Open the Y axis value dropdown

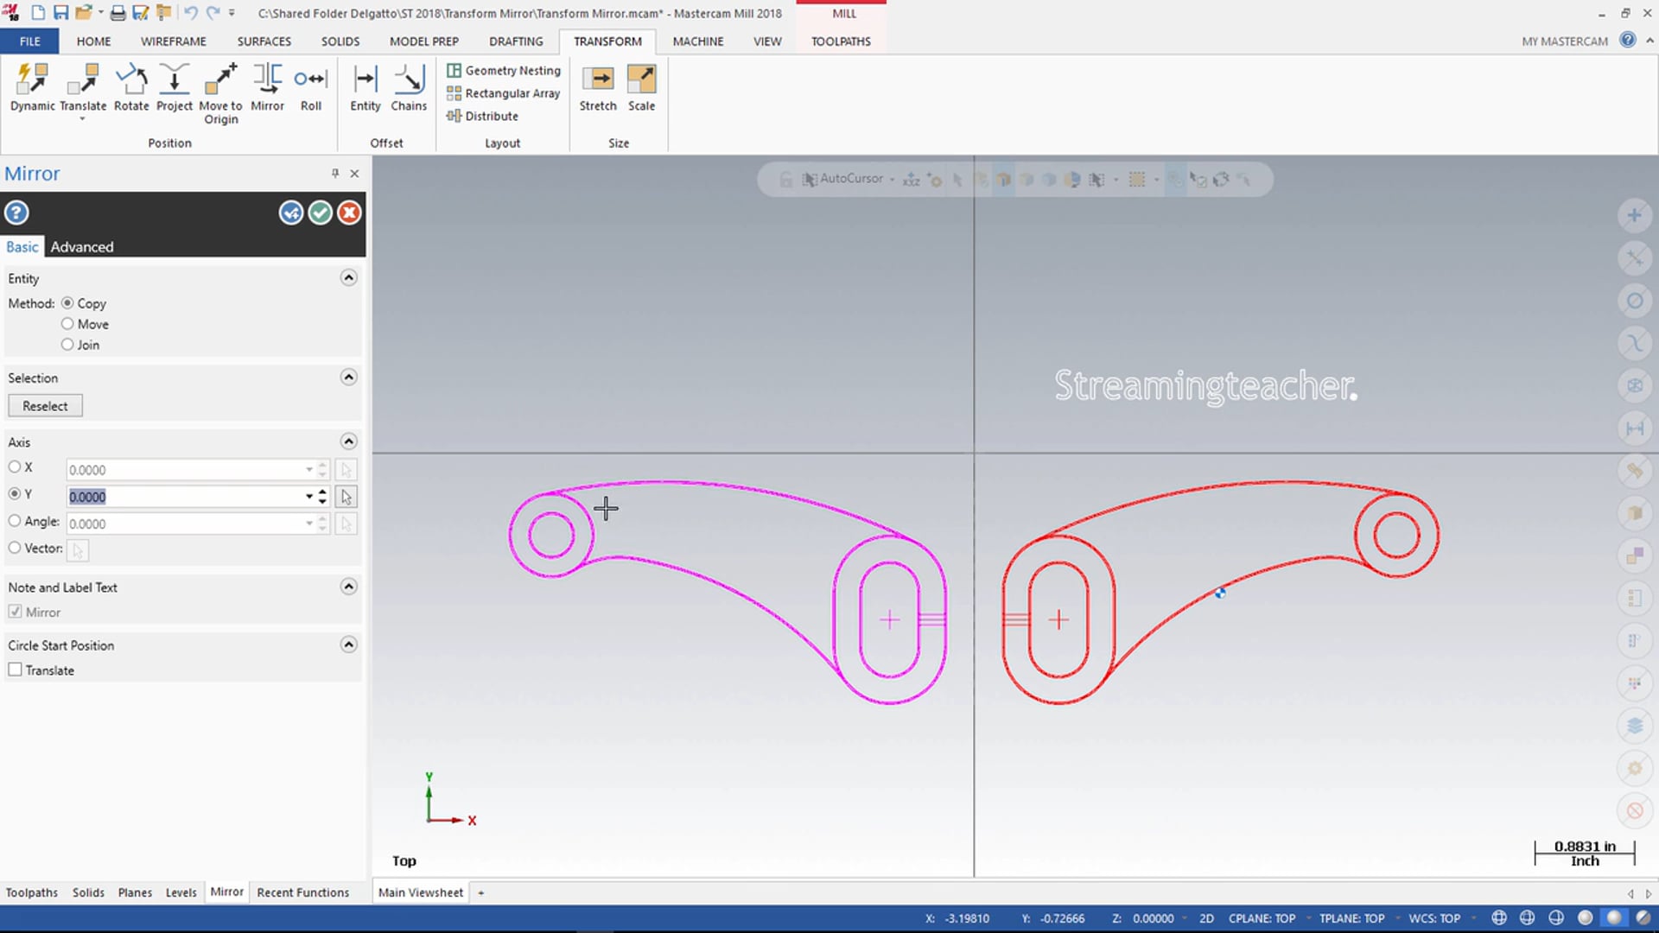[x=308, y=497]
